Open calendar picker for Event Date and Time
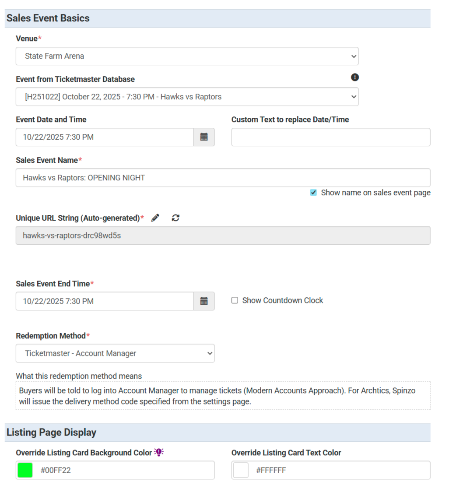The height and width of the screenshot is (489, 449). click(x=204, y=137)
